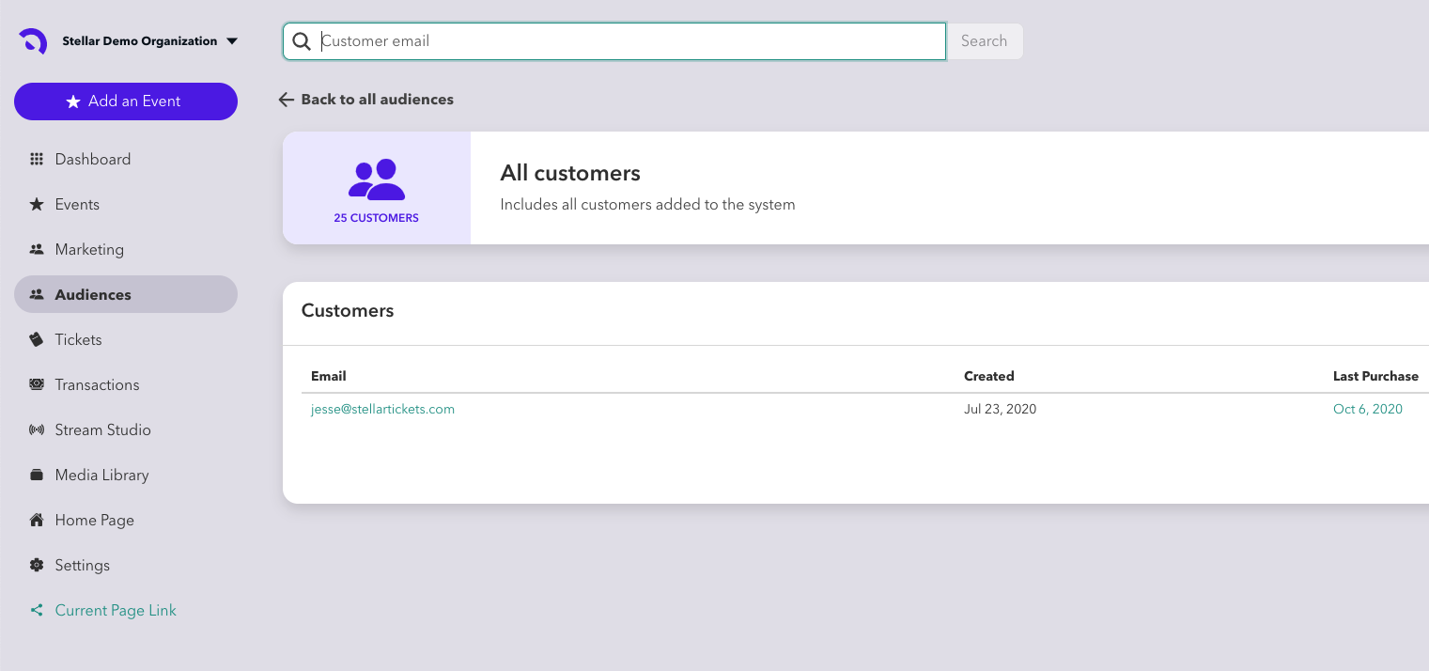Click the Transactions money icon
Viewport: 1429px width, 671px height.
point(37,384)
